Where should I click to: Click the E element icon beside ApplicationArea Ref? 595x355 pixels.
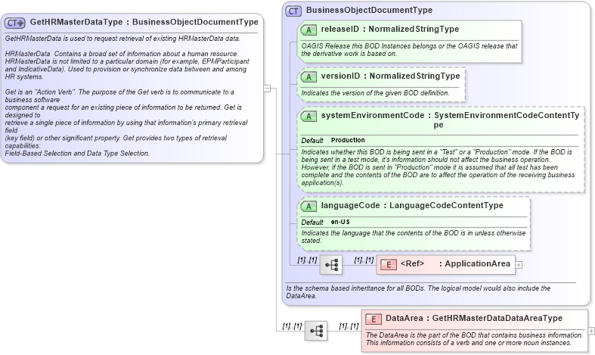(x=388, y=264)
